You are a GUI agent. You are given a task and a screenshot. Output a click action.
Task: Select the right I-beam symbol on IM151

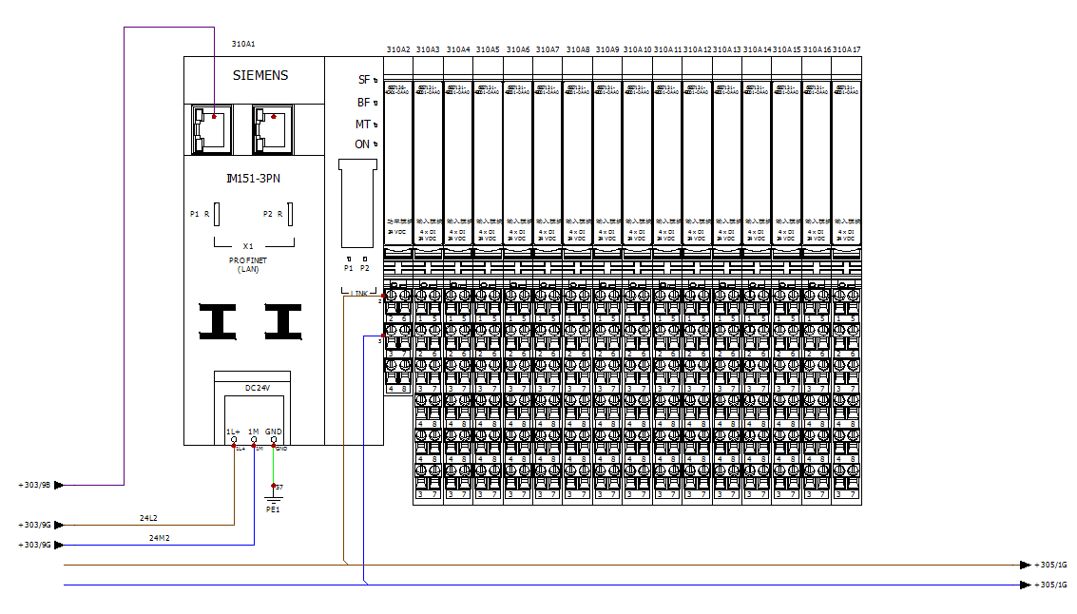click(283, 321)
